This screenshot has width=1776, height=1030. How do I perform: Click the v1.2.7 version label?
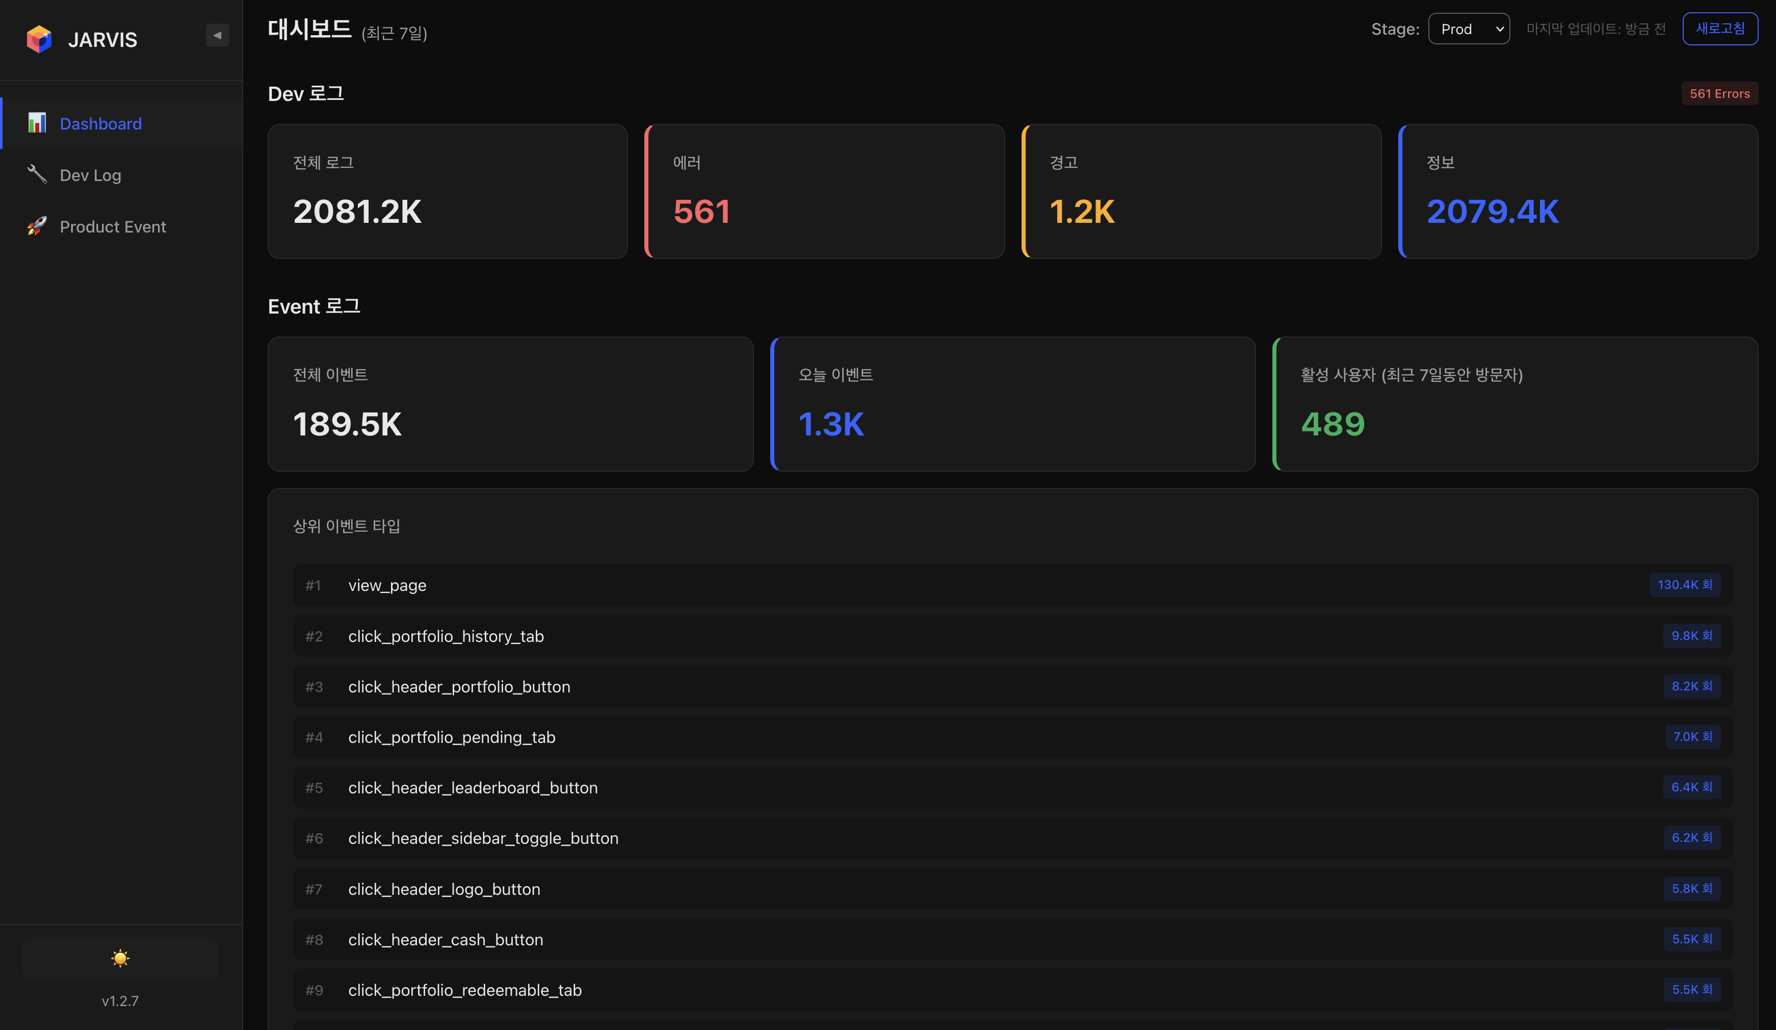(x=120, y=1000)
